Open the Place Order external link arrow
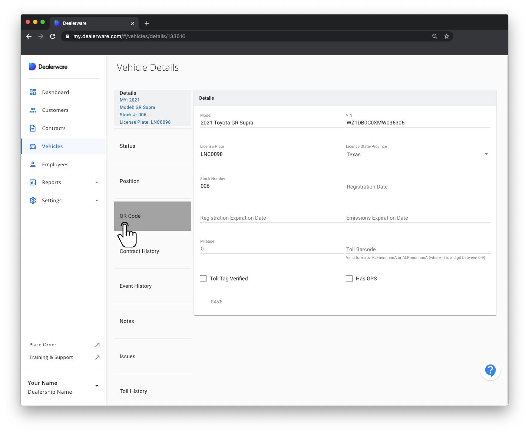This screenshot has width=529, height=433. 97,345
